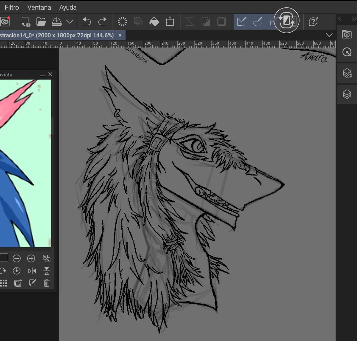
Task: Open the Ventana menu
Action: [x=39, y=7]
